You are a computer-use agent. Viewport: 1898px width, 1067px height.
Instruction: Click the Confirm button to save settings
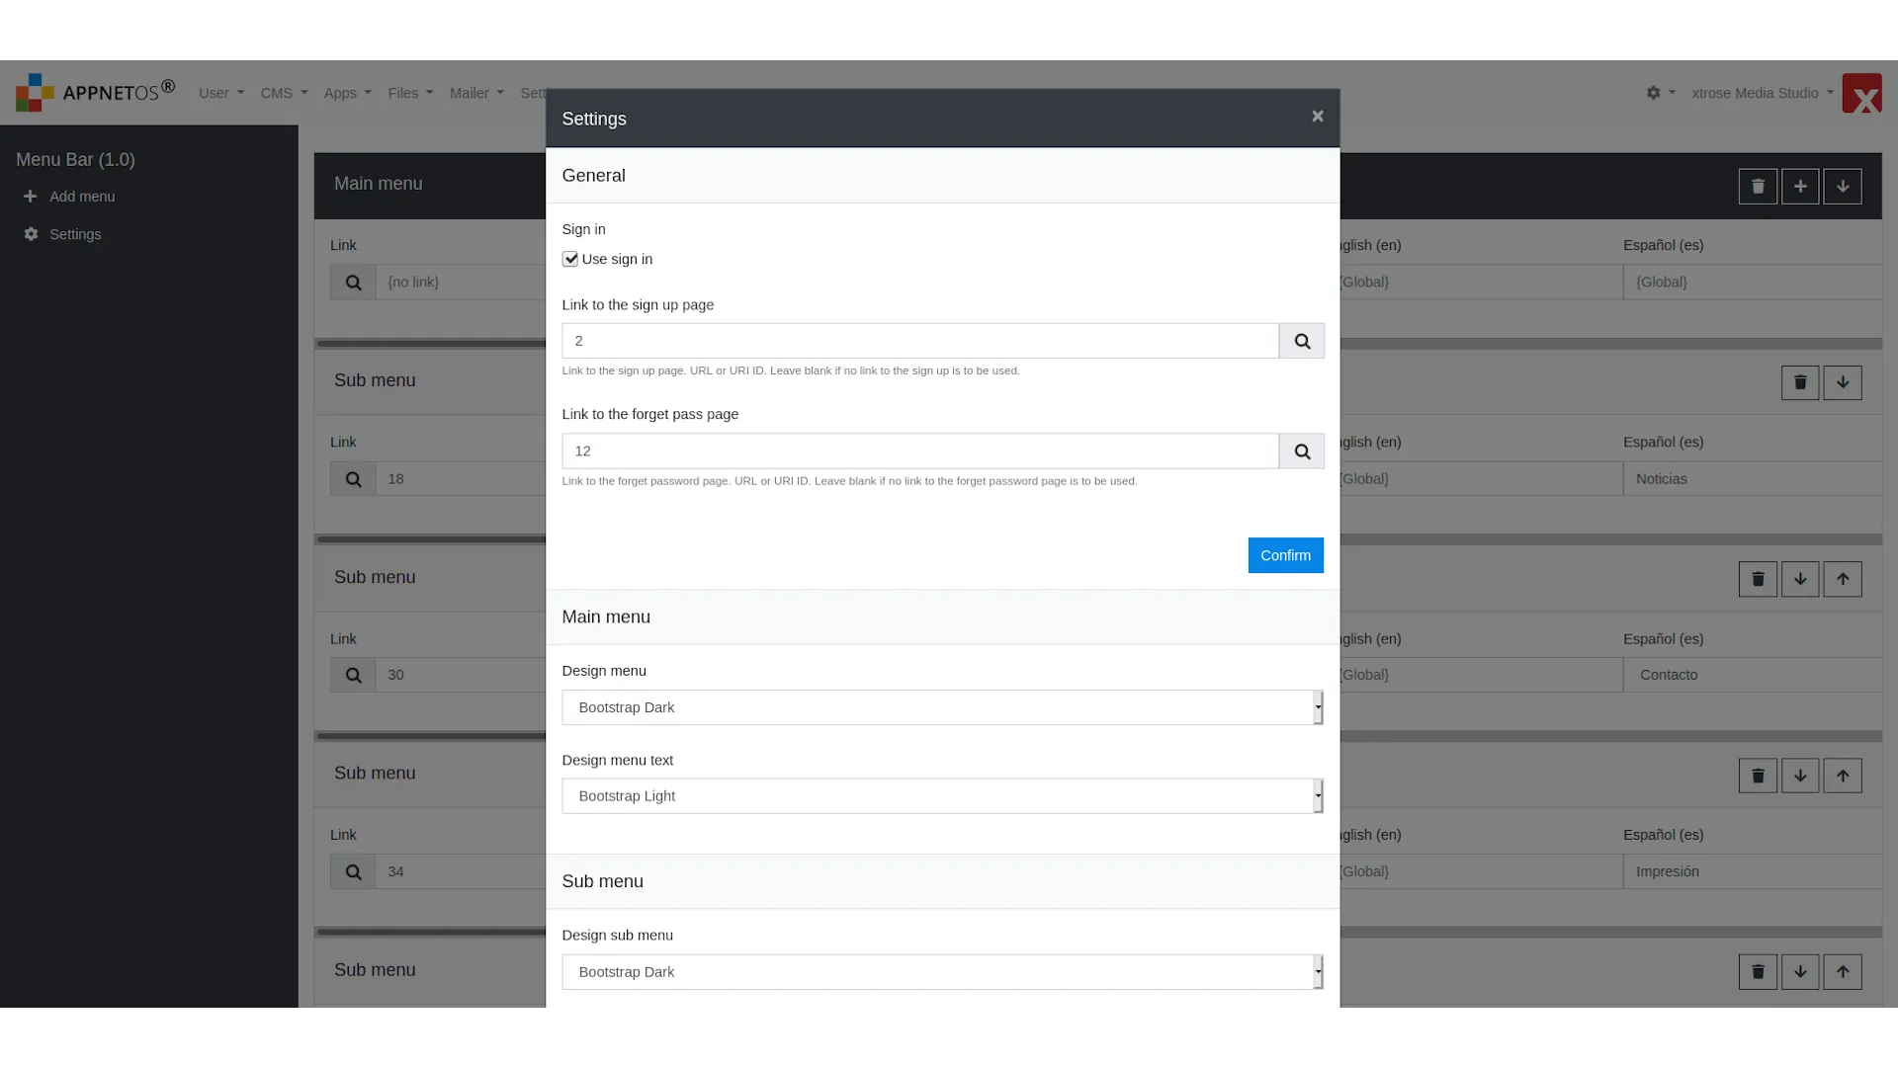click(1285, 555)
